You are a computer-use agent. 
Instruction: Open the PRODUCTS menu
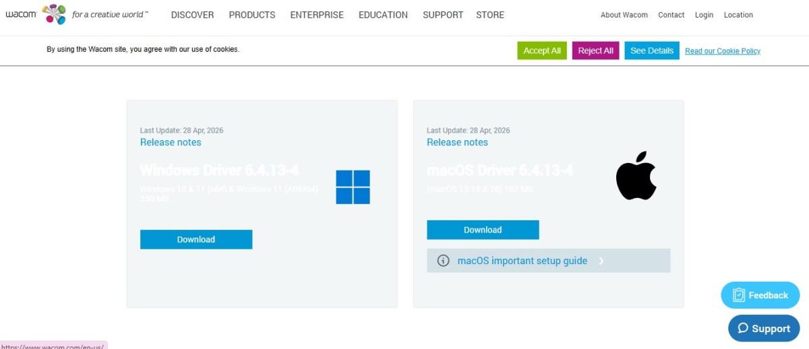click(252, 15)
